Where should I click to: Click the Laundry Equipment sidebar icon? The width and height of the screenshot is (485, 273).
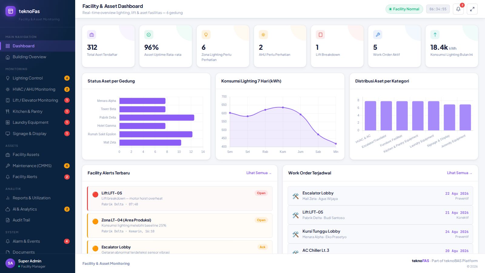pyautogui.click(x=8, y=123)
